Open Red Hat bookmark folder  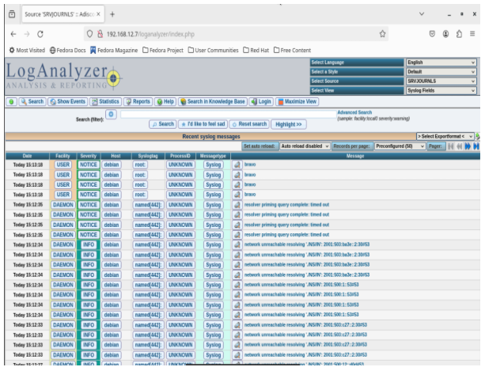tap(256, 50)
